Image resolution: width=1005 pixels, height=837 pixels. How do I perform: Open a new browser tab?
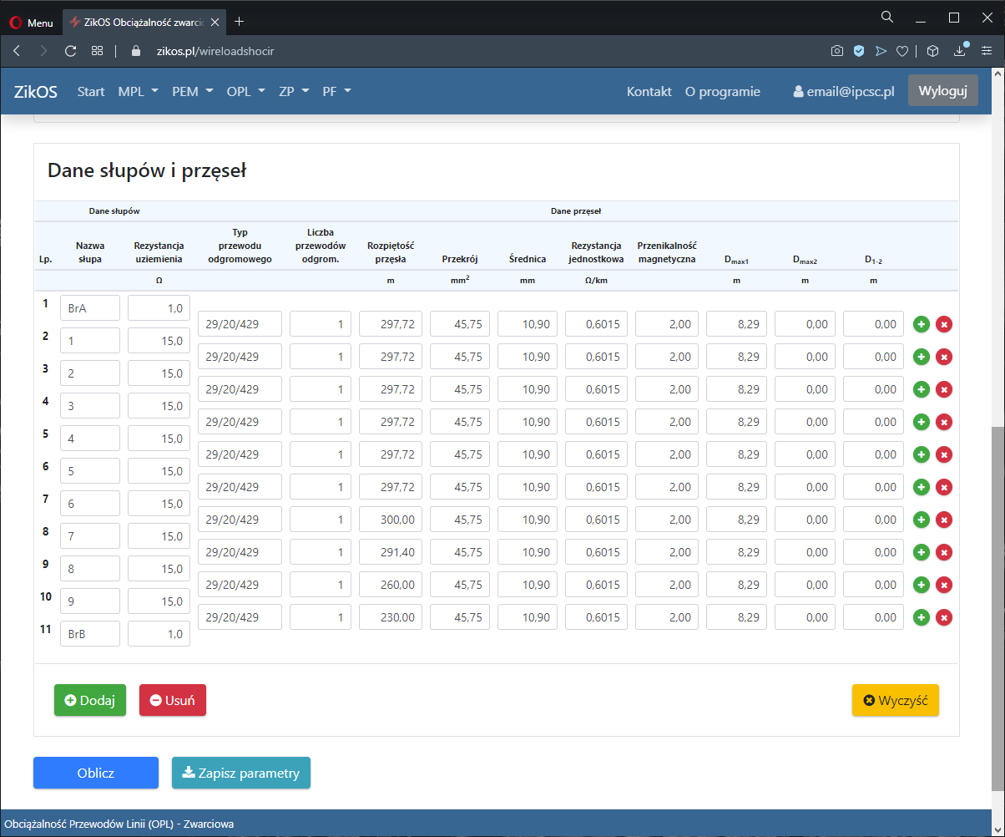click(x=240, y=22)
